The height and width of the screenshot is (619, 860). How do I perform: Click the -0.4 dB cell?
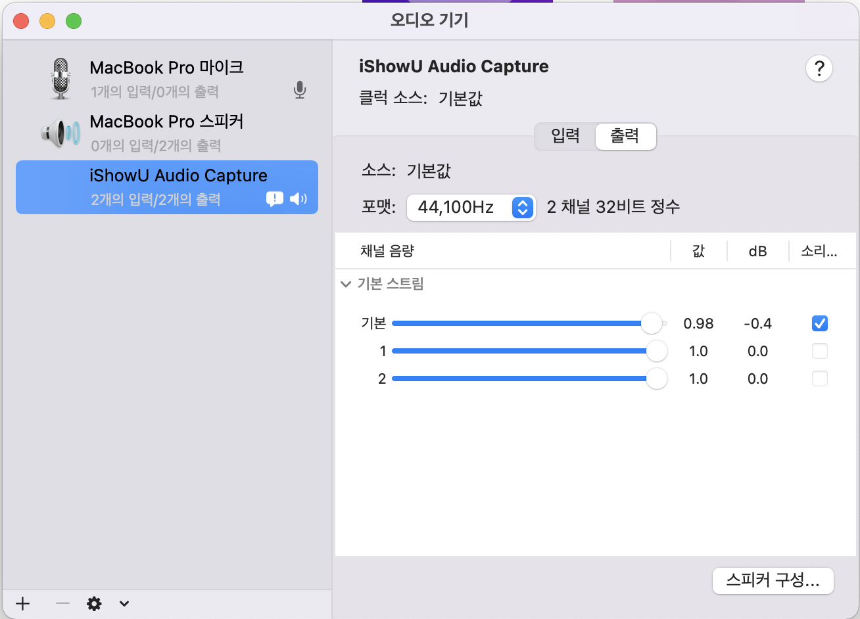tap(758, 323)
